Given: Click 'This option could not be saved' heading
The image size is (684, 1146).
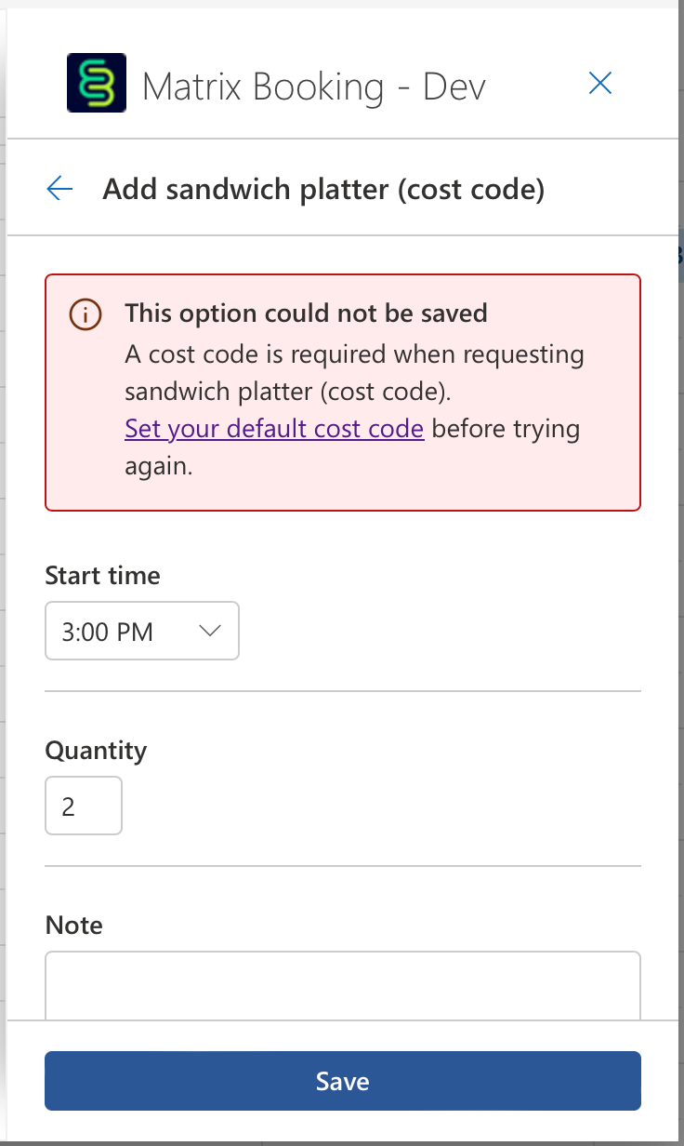Looking at the screenshot, I should click(x=306, y=313).
